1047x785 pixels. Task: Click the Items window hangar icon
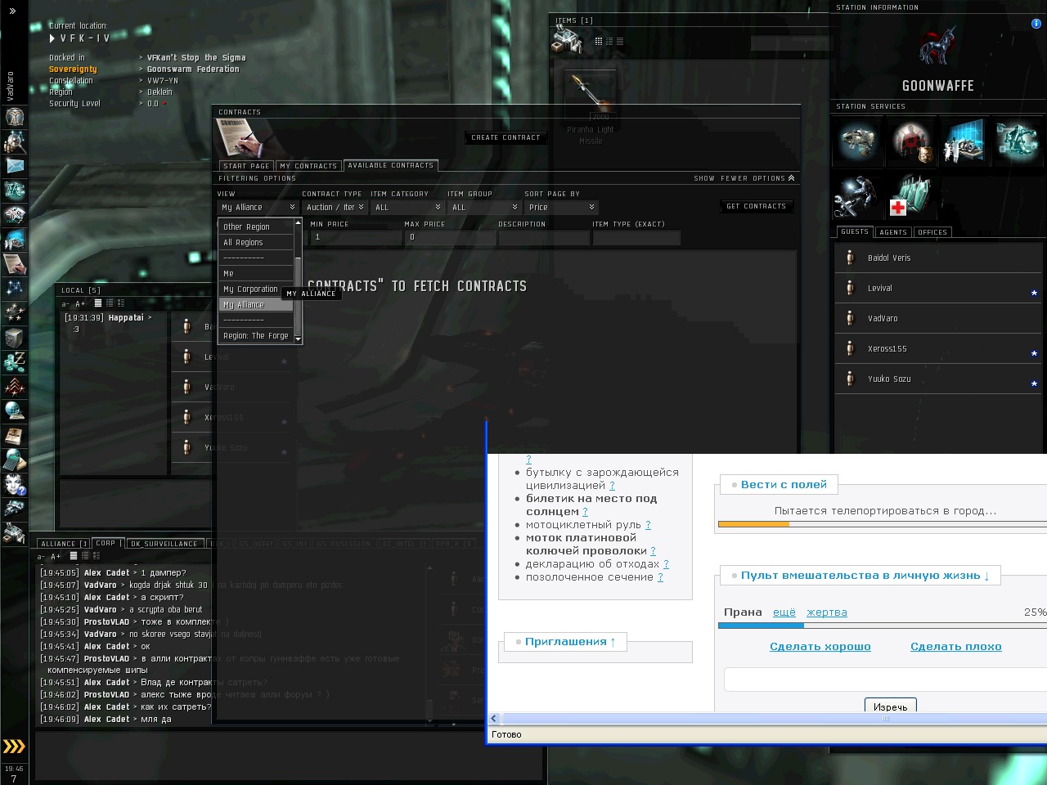566,39
